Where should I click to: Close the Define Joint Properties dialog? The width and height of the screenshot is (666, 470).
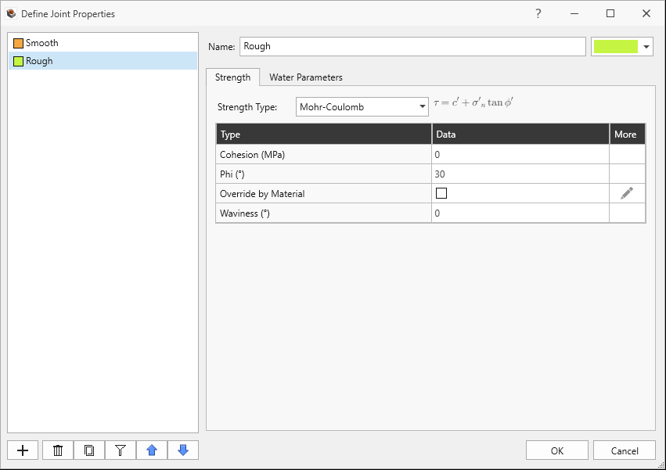click(646, 13)
